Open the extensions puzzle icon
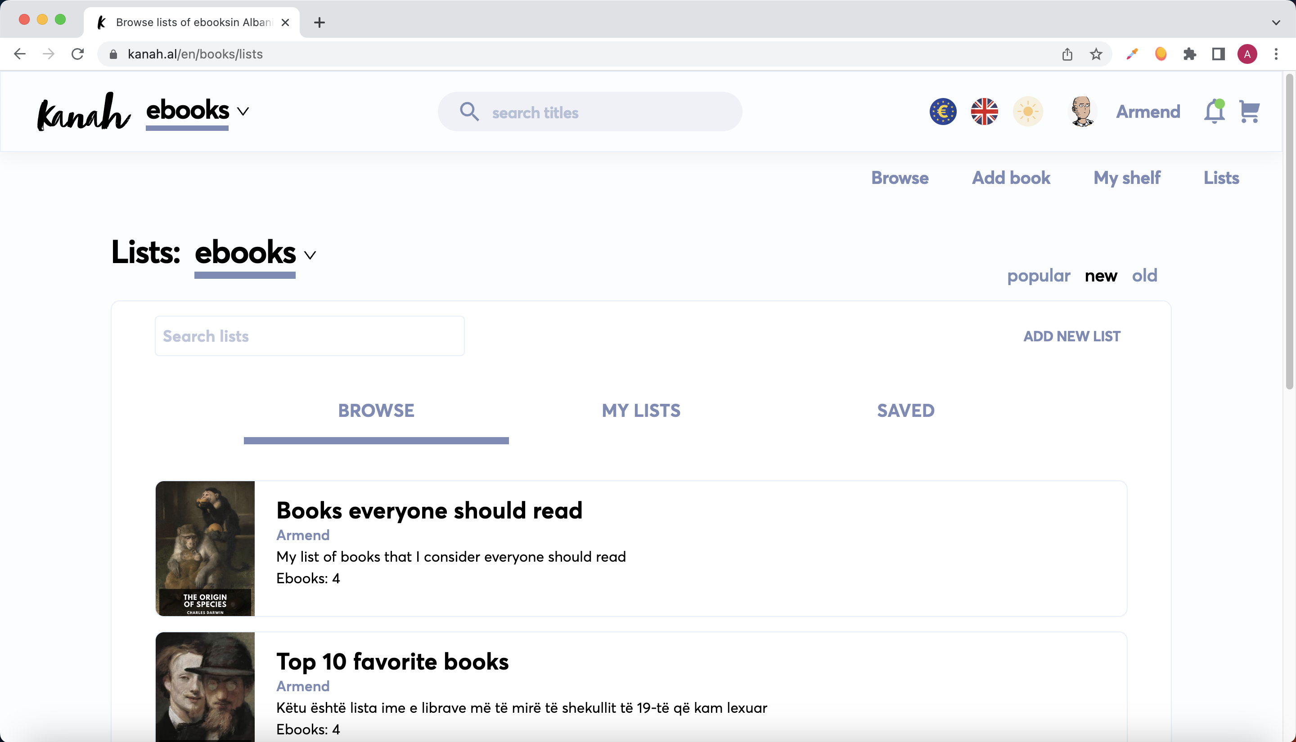Image resolution: width=1296 pixels, height=742 pixels. click(x=1189, y=54)
